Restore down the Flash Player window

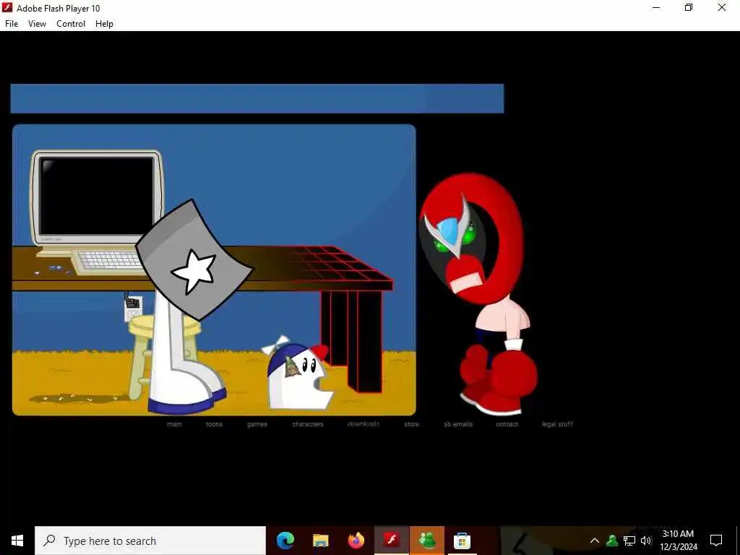point(689,7)
